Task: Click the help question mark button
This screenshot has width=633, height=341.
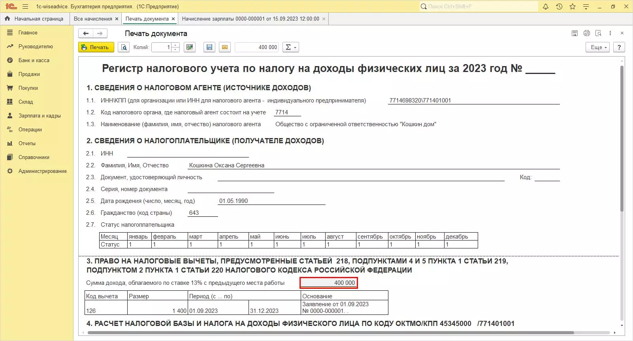Action: tap(619, 47)
